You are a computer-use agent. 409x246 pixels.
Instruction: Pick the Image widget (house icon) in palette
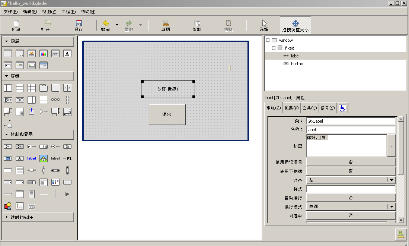(44, 158)
